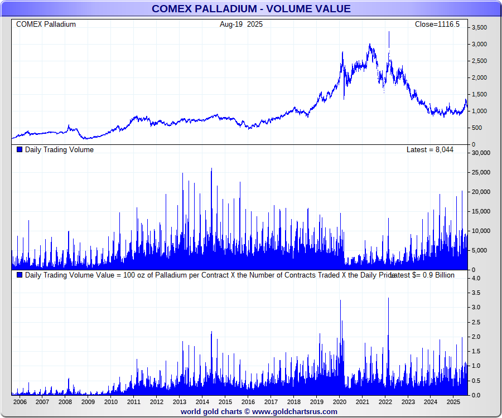502x418 pixels.
Task: Click the 30,000 volume axis label
Action: (481, 153)
